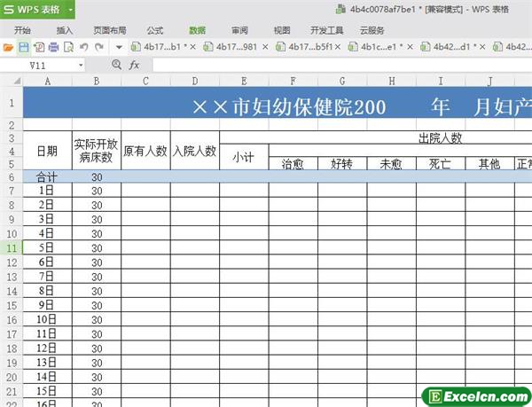Click the print icon
Viewport: 532px width, 407px height.
[53, 47]
